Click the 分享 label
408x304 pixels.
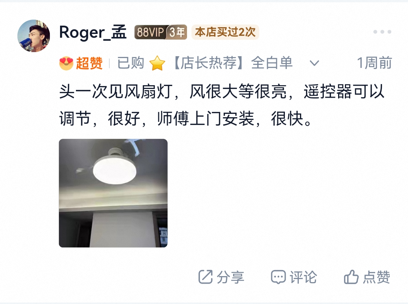point(230,277)
